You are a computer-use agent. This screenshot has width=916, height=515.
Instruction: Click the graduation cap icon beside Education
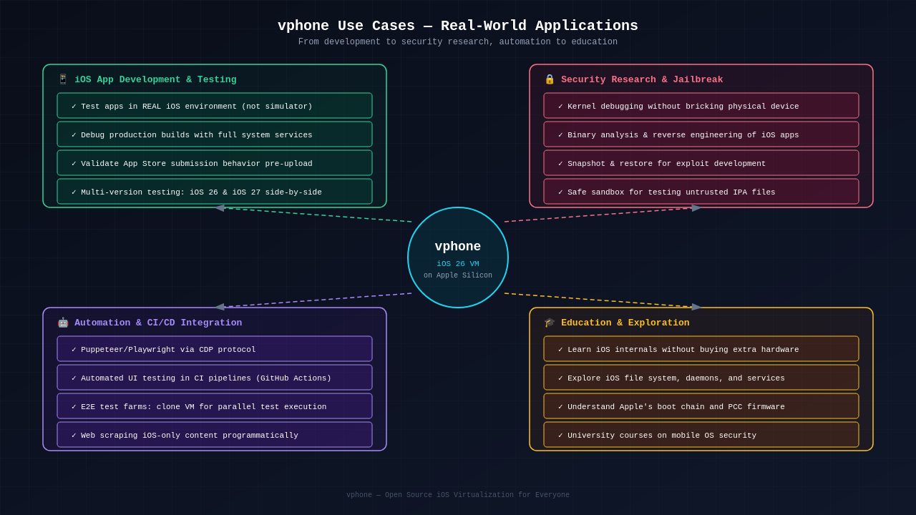550,323
